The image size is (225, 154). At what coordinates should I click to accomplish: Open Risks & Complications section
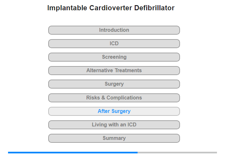pyautogui.click(x=114, y=98)
